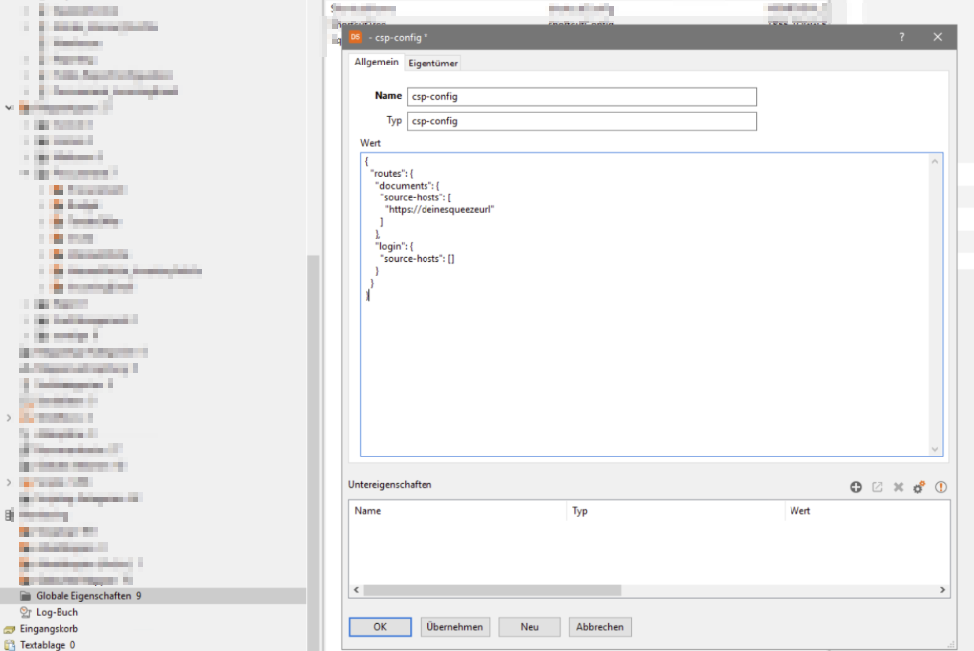
Task: Click the "https://deinesqueezeurl" line in Wert
Action: click(x=439, y=209)
